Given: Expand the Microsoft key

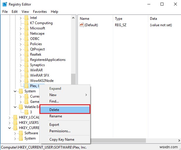Looking at the screenshot, I should (20, 29).
